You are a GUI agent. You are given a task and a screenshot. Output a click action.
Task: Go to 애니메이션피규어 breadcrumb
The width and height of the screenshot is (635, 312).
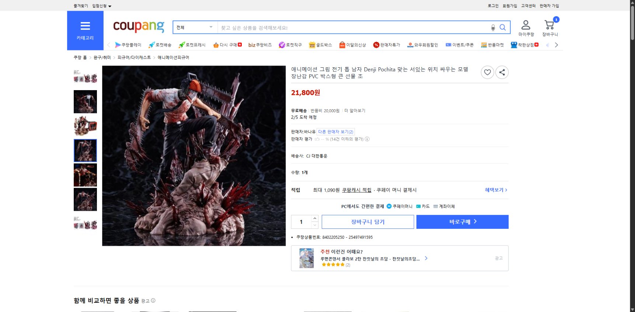(173, 57)
